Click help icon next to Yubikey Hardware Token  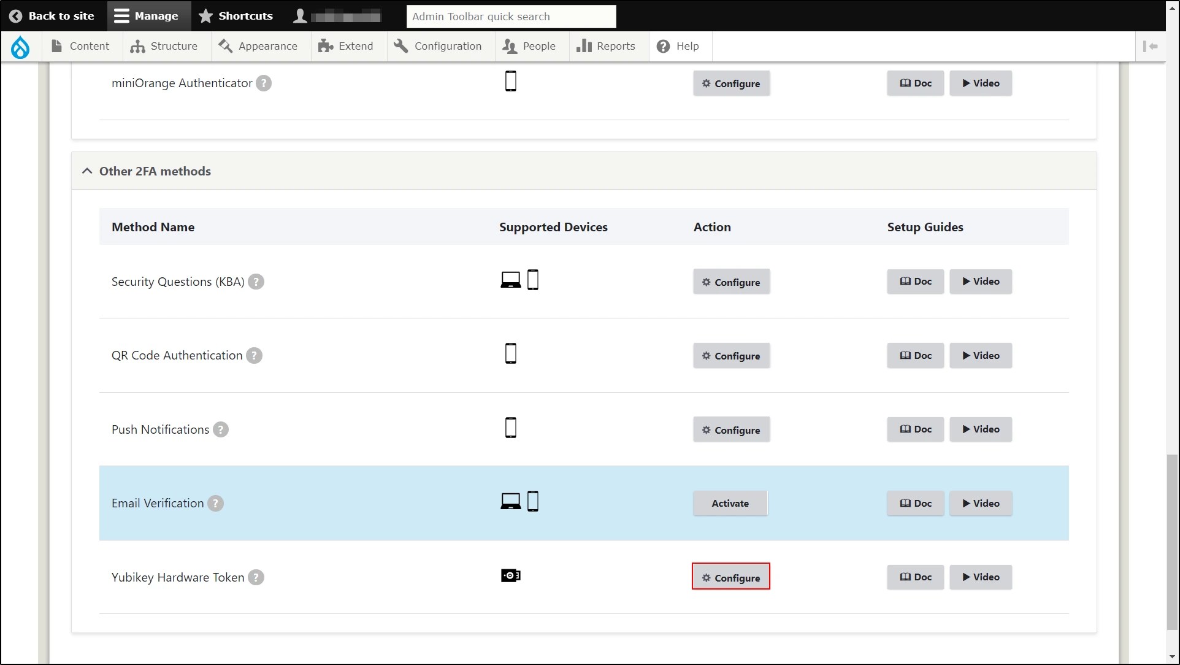point(256,578)
